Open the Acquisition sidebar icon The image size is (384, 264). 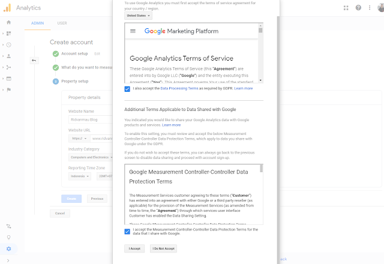(9, 67)
